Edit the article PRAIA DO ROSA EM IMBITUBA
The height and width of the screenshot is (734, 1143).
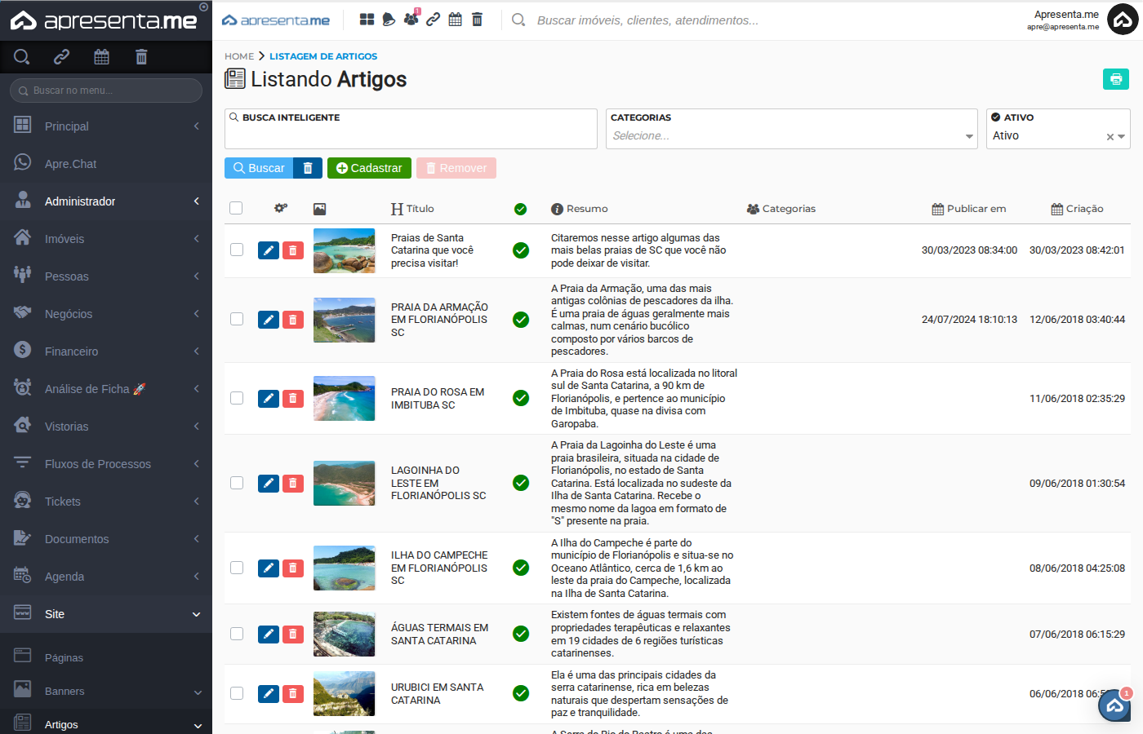(x=269, y=399)
